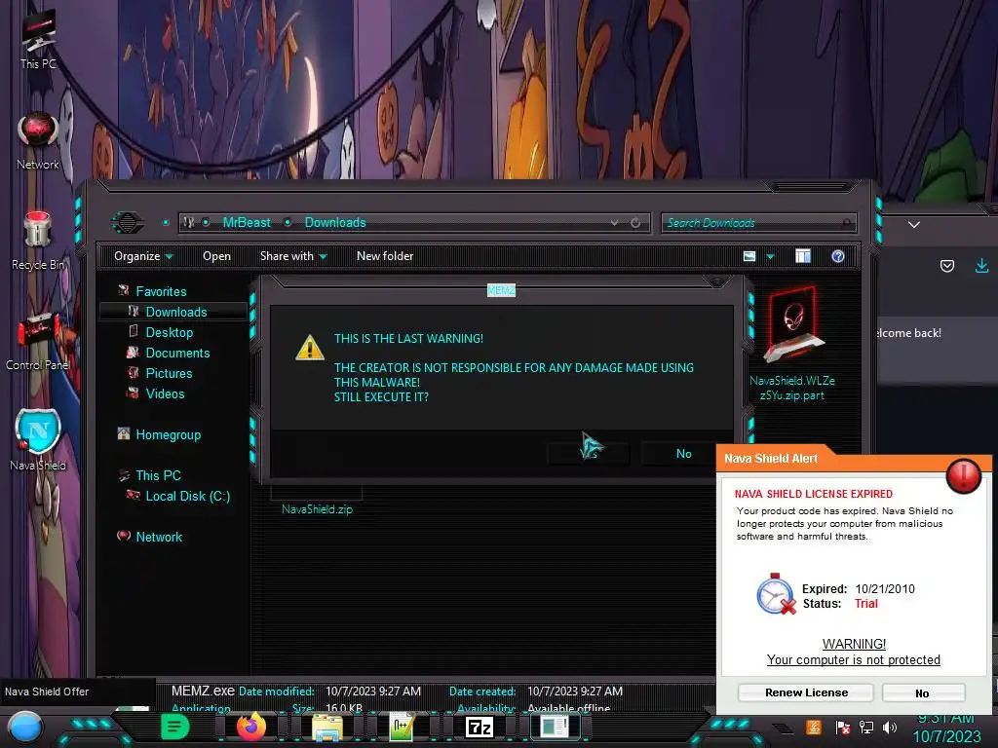Open Action Center flag tray icon
Screen dimensions: 998x748
843,727
